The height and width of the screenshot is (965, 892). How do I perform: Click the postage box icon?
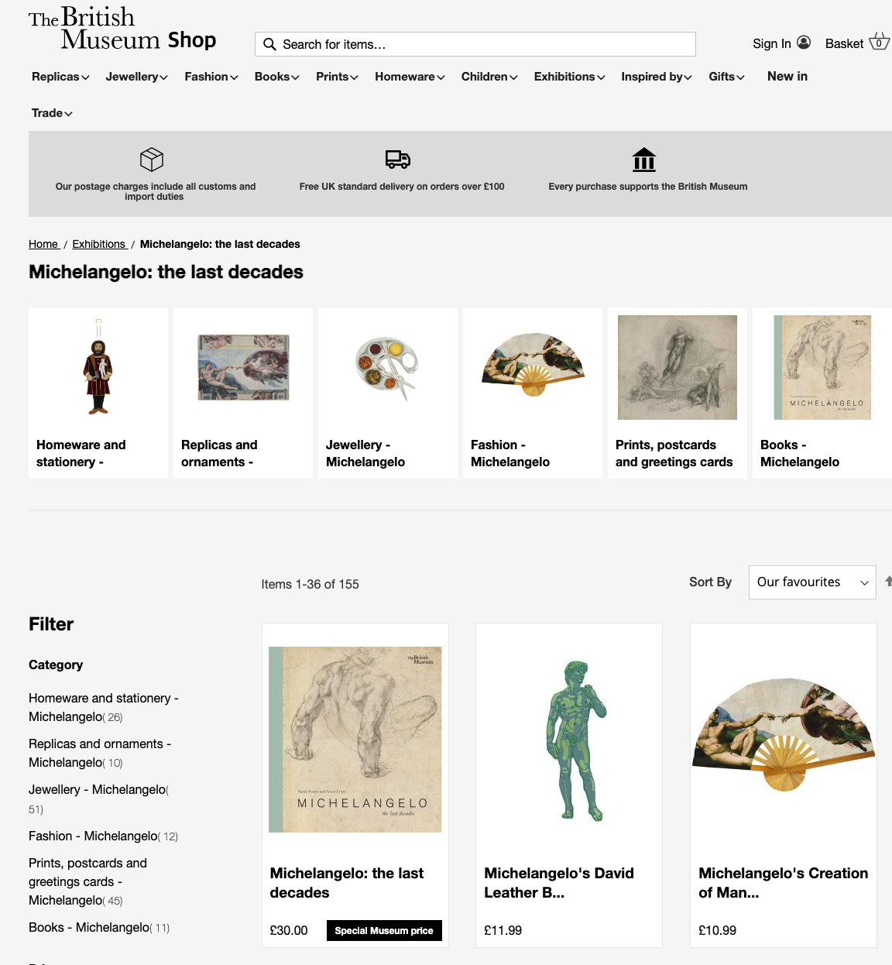(x=152, y=160)
